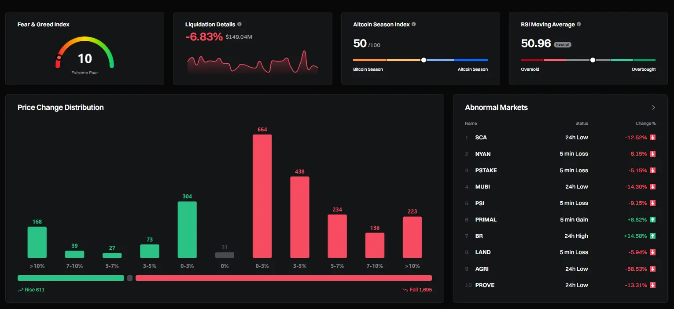The width and height of the screenshot is (674, 309).
Task: Click the 664 red bar for 0-3% fall
Action: coord(262,196)
